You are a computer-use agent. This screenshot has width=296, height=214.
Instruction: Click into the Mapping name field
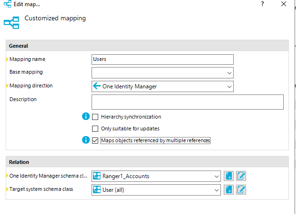click(162, 60)
